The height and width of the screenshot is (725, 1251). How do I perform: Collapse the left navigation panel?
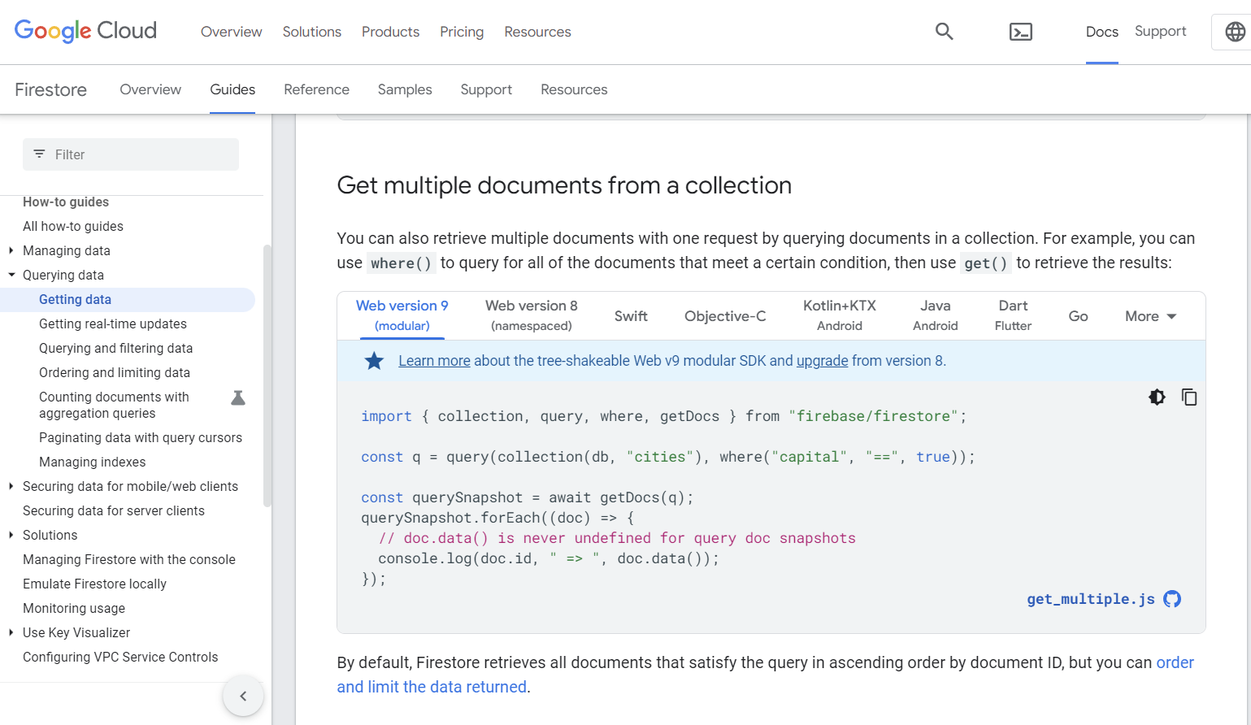[x=243, y=696]
